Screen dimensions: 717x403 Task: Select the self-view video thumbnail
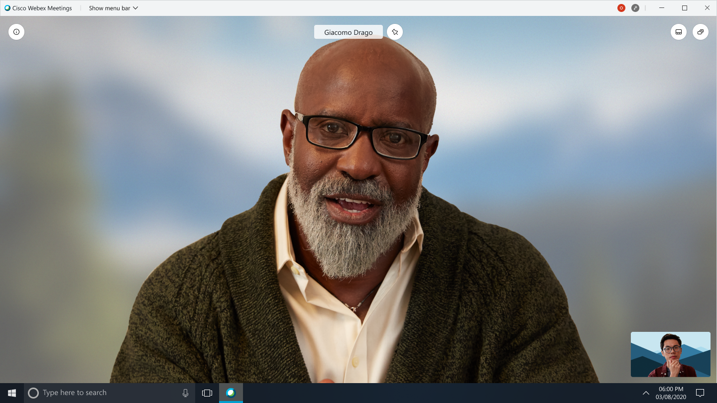[671, 354]
